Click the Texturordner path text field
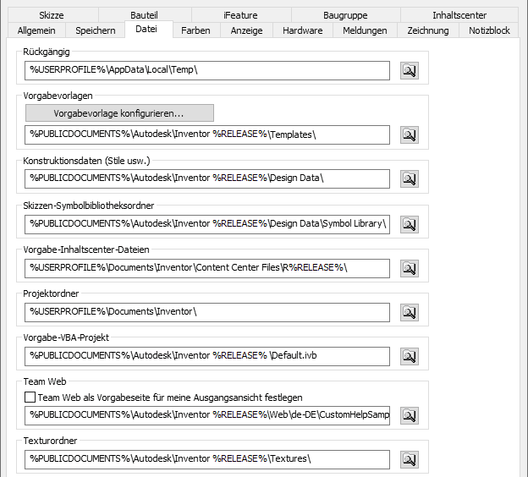 pyautogui.click(x=207, y=459)
